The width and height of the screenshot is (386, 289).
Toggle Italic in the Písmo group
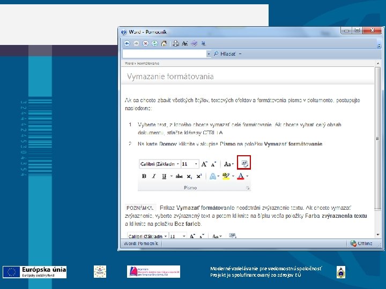[154, 176]
